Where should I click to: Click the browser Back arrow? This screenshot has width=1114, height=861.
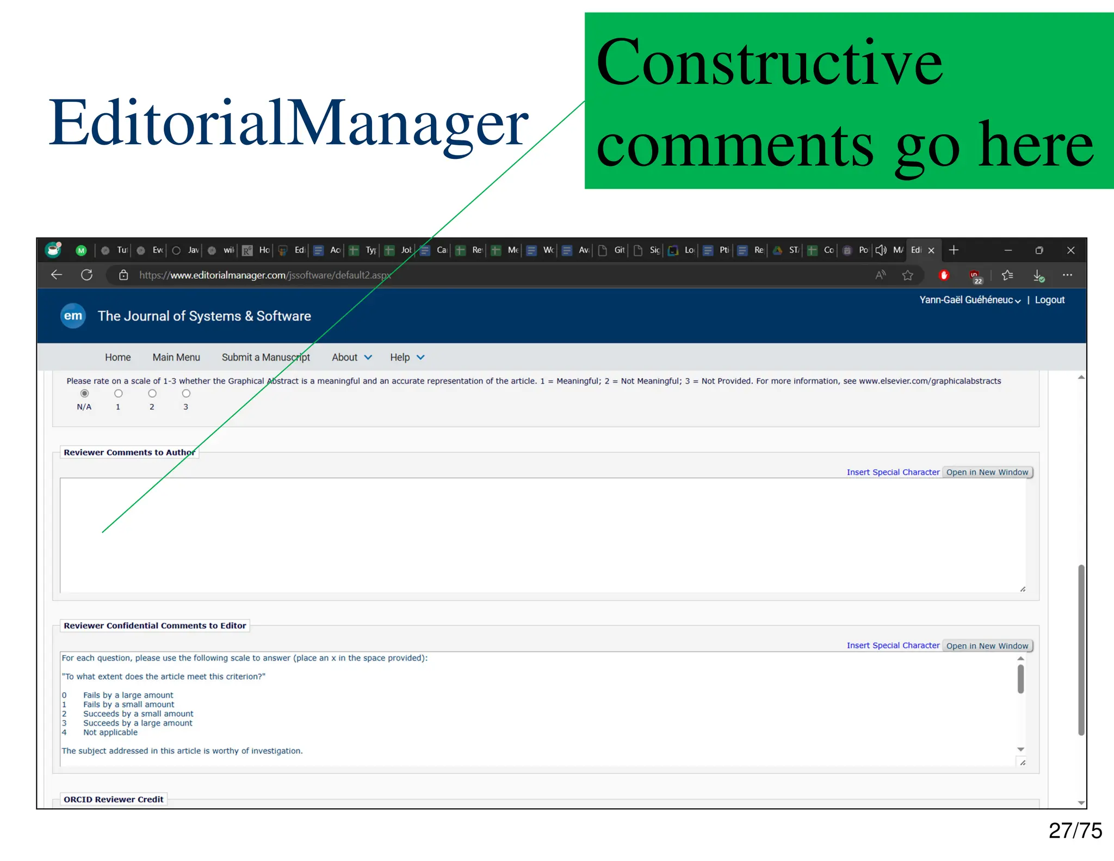tap(57, 275)
